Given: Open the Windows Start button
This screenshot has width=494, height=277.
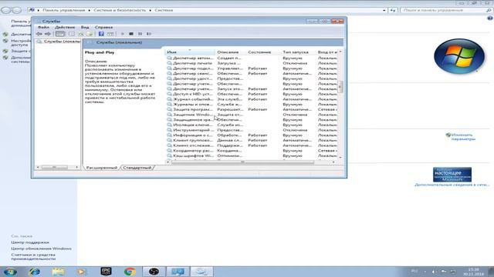Looking at the screenshot, I should pos(10,272).
